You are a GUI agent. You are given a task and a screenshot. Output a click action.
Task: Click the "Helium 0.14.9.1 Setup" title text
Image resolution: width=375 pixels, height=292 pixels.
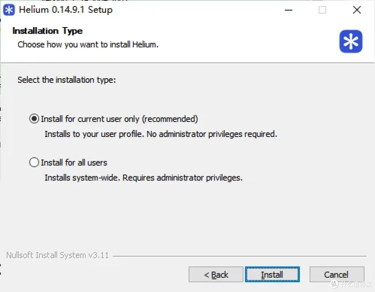tap(66, 10)
